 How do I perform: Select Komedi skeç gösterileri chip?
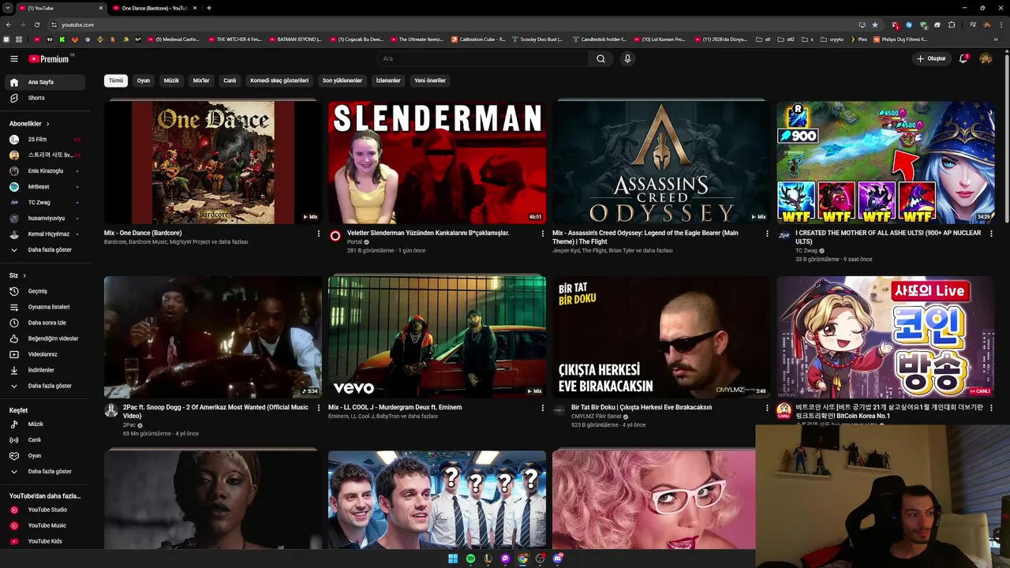tap(279, 80)
